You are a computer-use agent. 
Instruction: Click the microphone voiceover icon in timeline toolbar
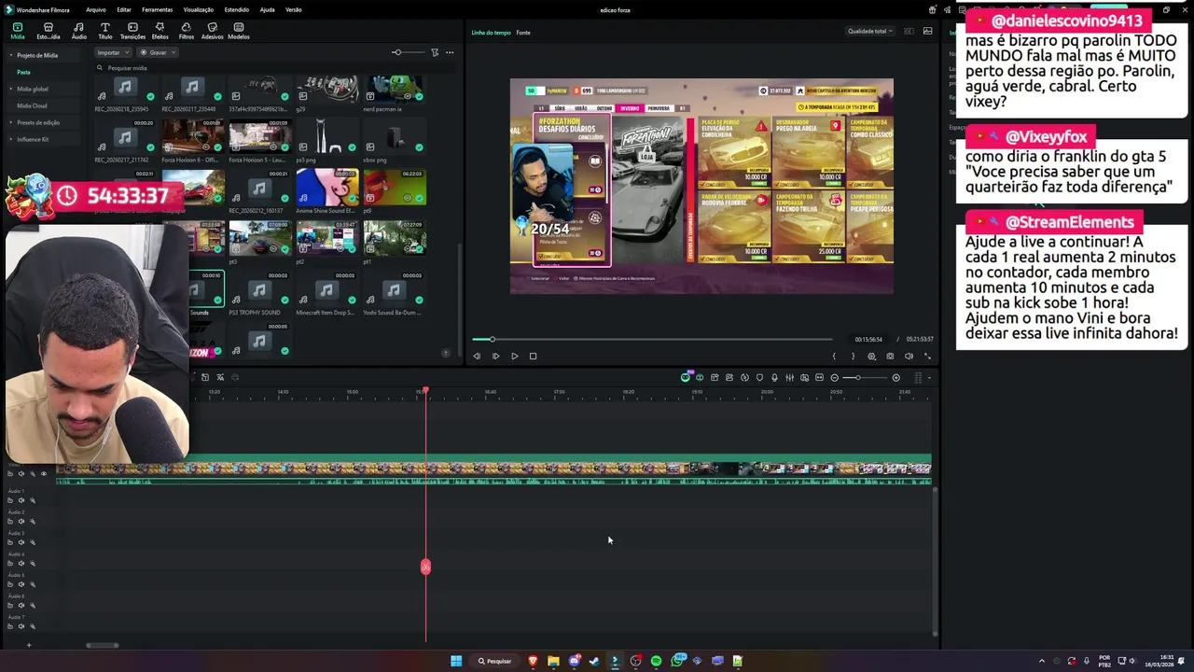point(774,377)
